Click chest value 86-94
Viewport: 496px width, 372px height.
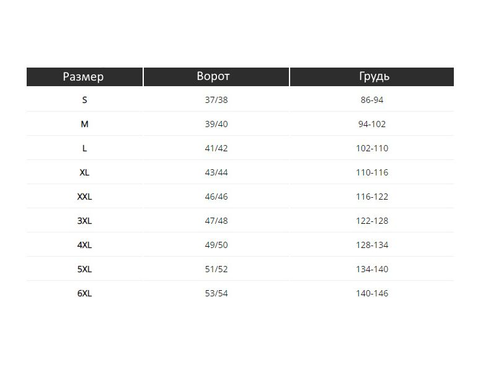coord(372,100)
